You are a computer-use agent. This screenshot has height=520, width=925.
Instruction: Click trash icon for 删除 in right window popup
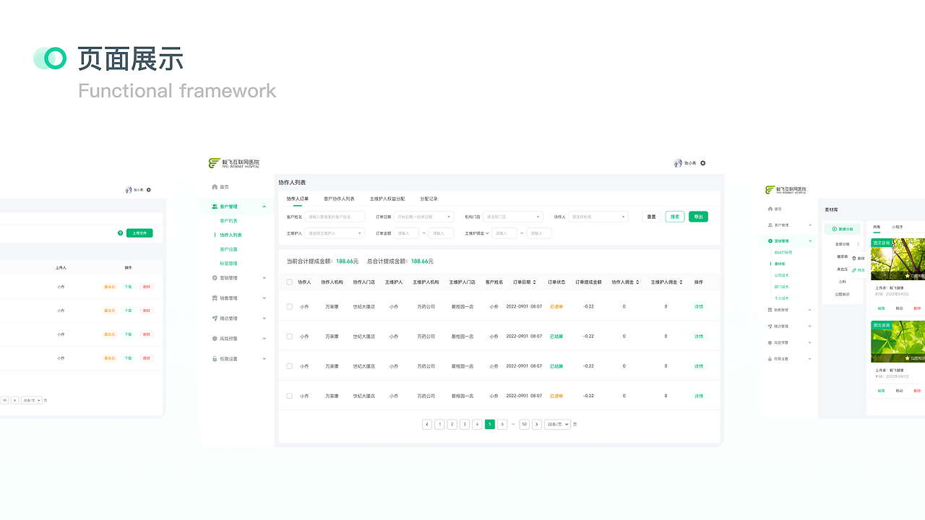click(854, 258)
